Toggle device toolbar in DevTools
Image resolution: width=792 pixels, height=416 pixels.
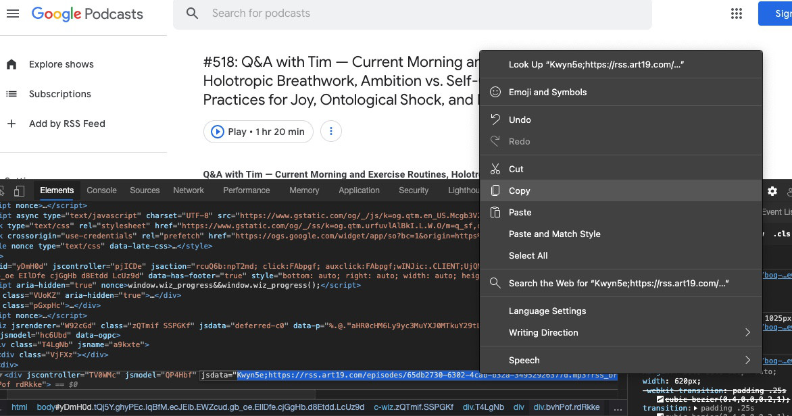(19, 190)
